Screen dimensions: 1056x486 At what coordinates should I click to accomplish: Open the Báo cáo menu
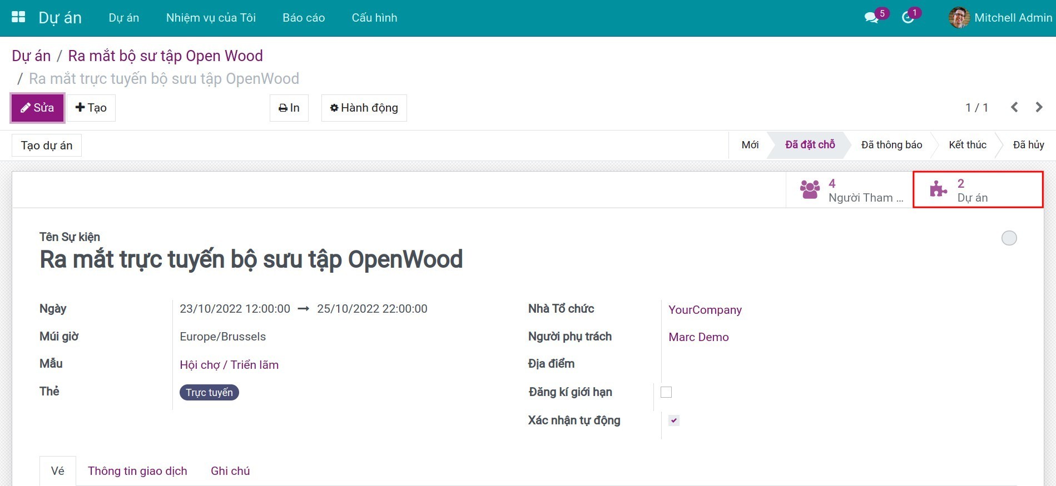click(304, 18)
